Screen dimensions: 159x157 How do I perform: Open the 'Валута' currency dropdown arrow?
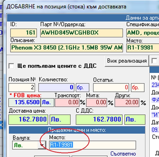click(42, 145)
